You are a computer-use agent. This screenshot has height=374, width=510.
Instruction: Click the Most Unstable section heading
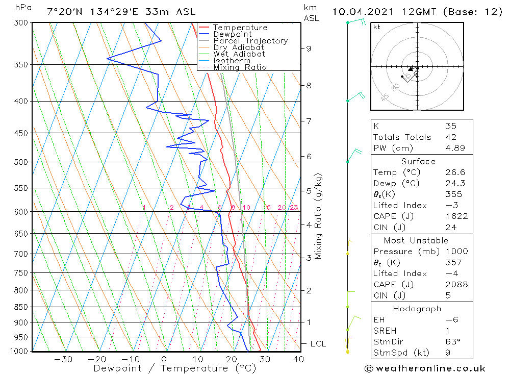click(416, 240)
